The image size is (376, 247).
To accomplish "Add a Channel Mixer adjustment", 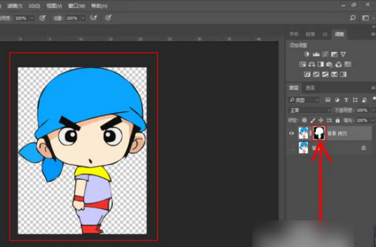I will pyautogui.click(x=338, y=64).
